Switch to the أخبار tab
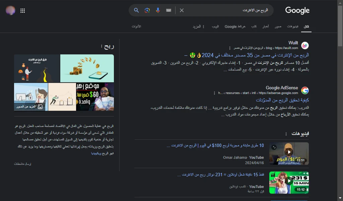 coord(266,27)
